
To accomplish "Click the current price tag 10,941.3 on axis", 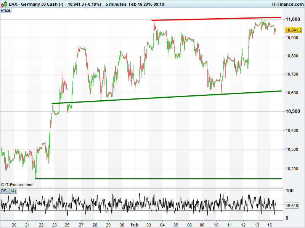I will [x=293, y=30].
